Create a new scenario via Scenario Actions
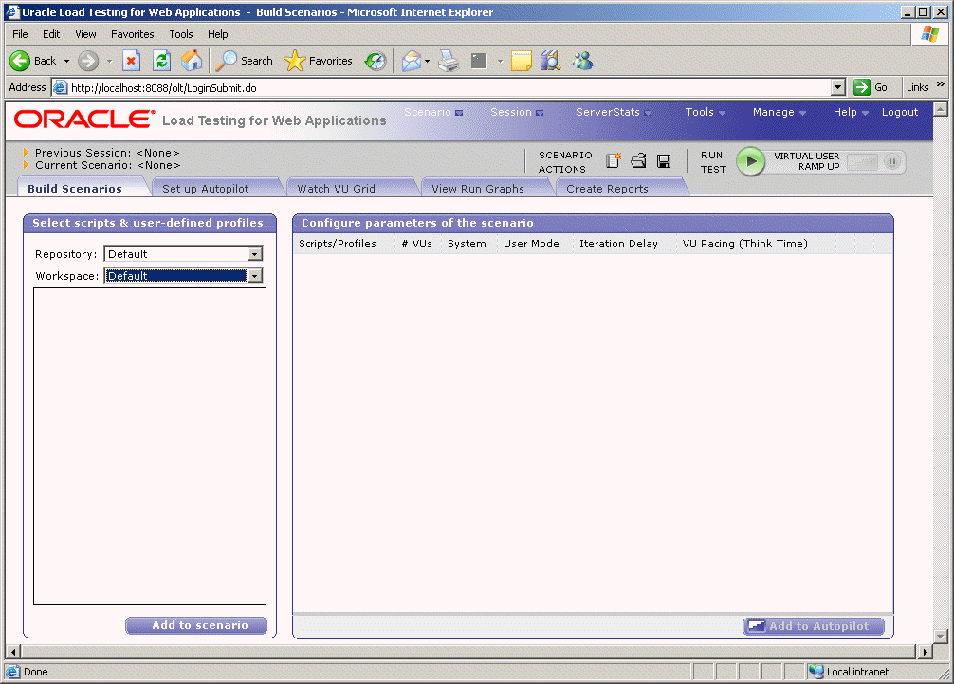954x684 pixels. coord(613,160)
